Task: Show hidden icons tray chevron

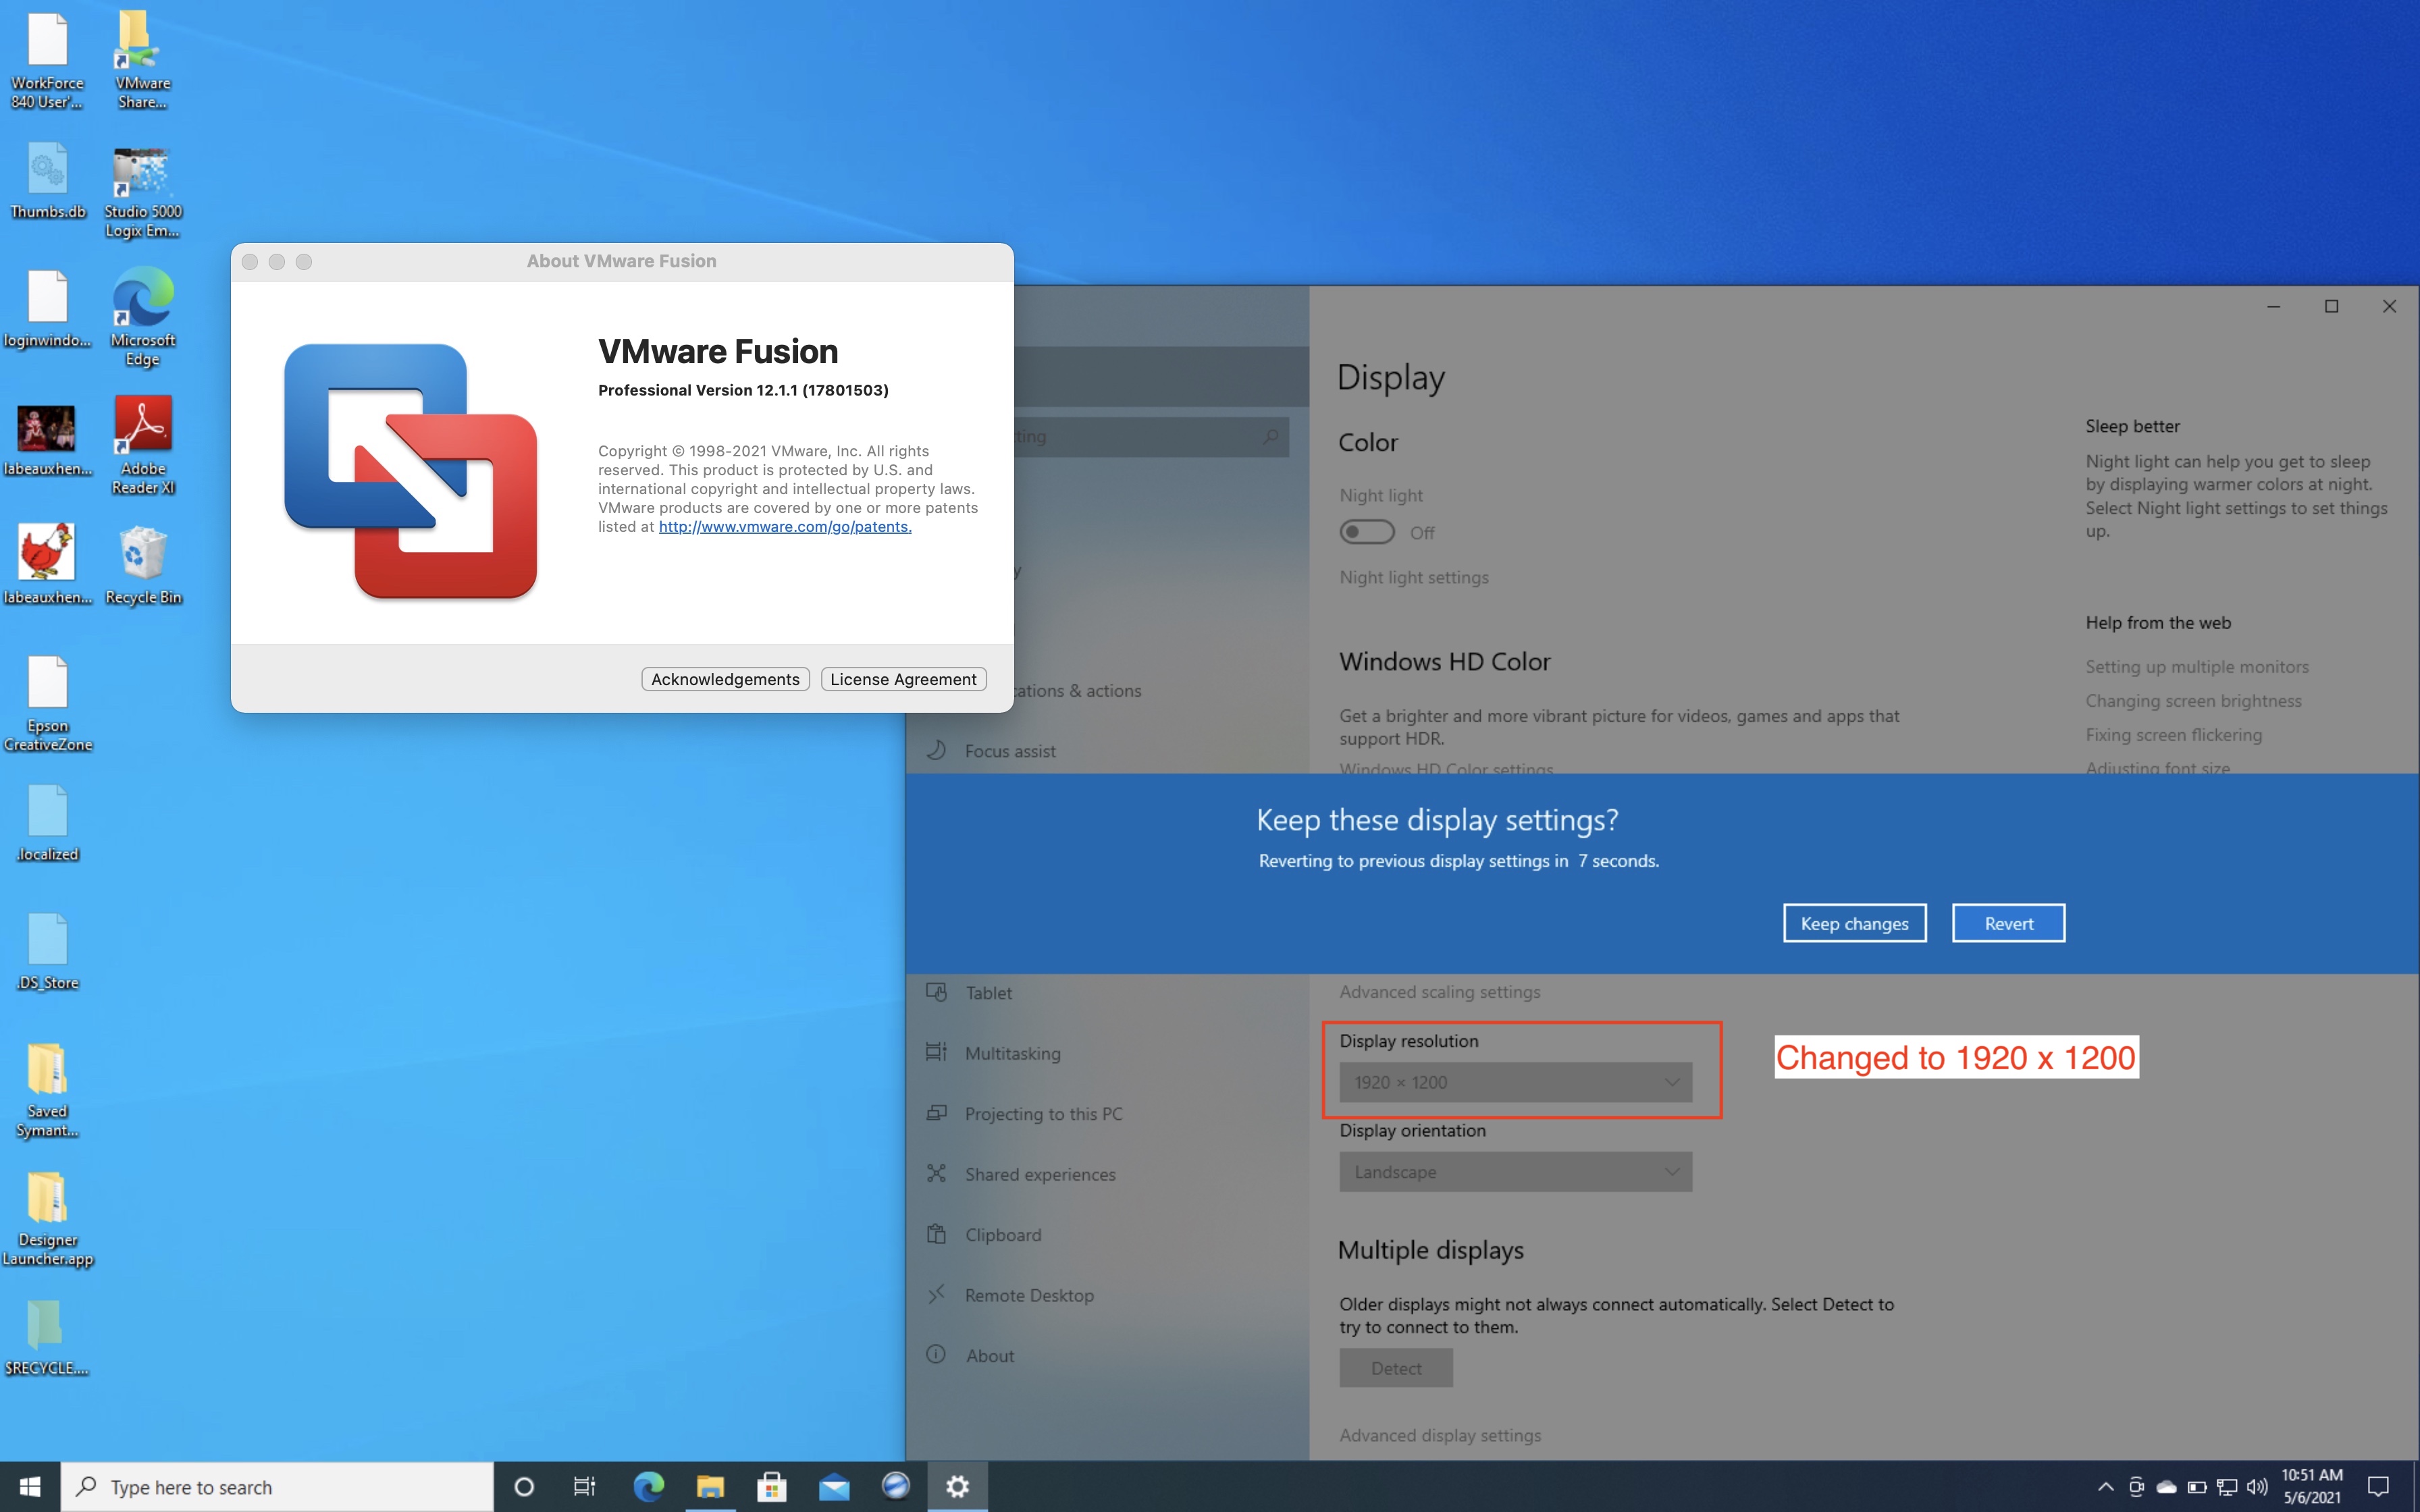Action: pos(2105,1487)
